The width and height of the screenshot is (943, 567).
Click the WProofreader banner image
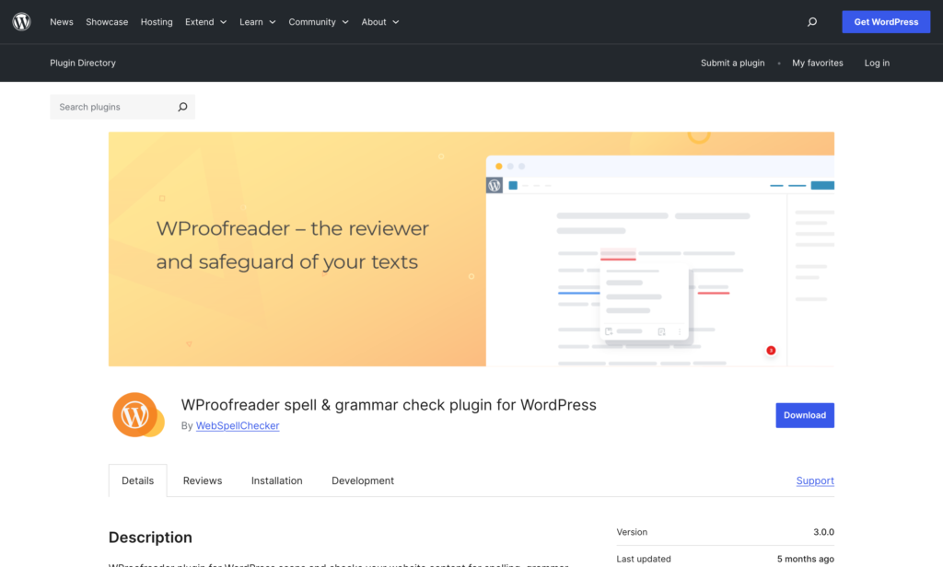pos(471,249)
